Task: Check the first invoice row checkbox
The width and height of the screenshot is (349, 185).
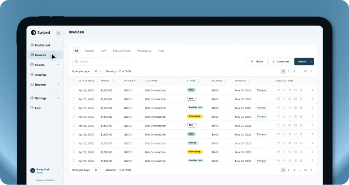Action: pos(73,90)
